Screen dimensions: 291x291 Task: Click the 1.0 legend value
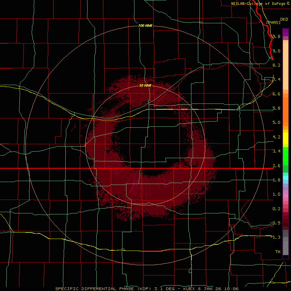tap(276, 194)
